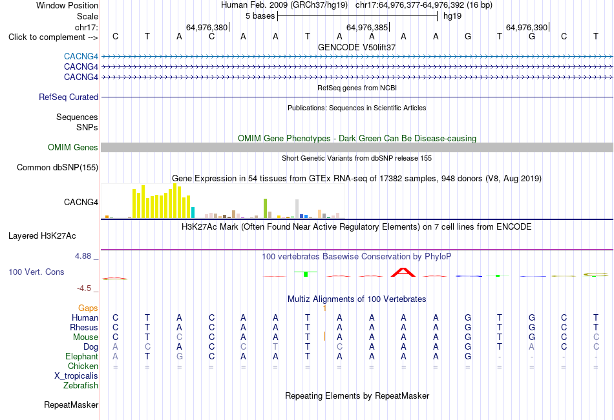
Task: Click the hg19 label beside scale bar
Action: pos(452,16)
